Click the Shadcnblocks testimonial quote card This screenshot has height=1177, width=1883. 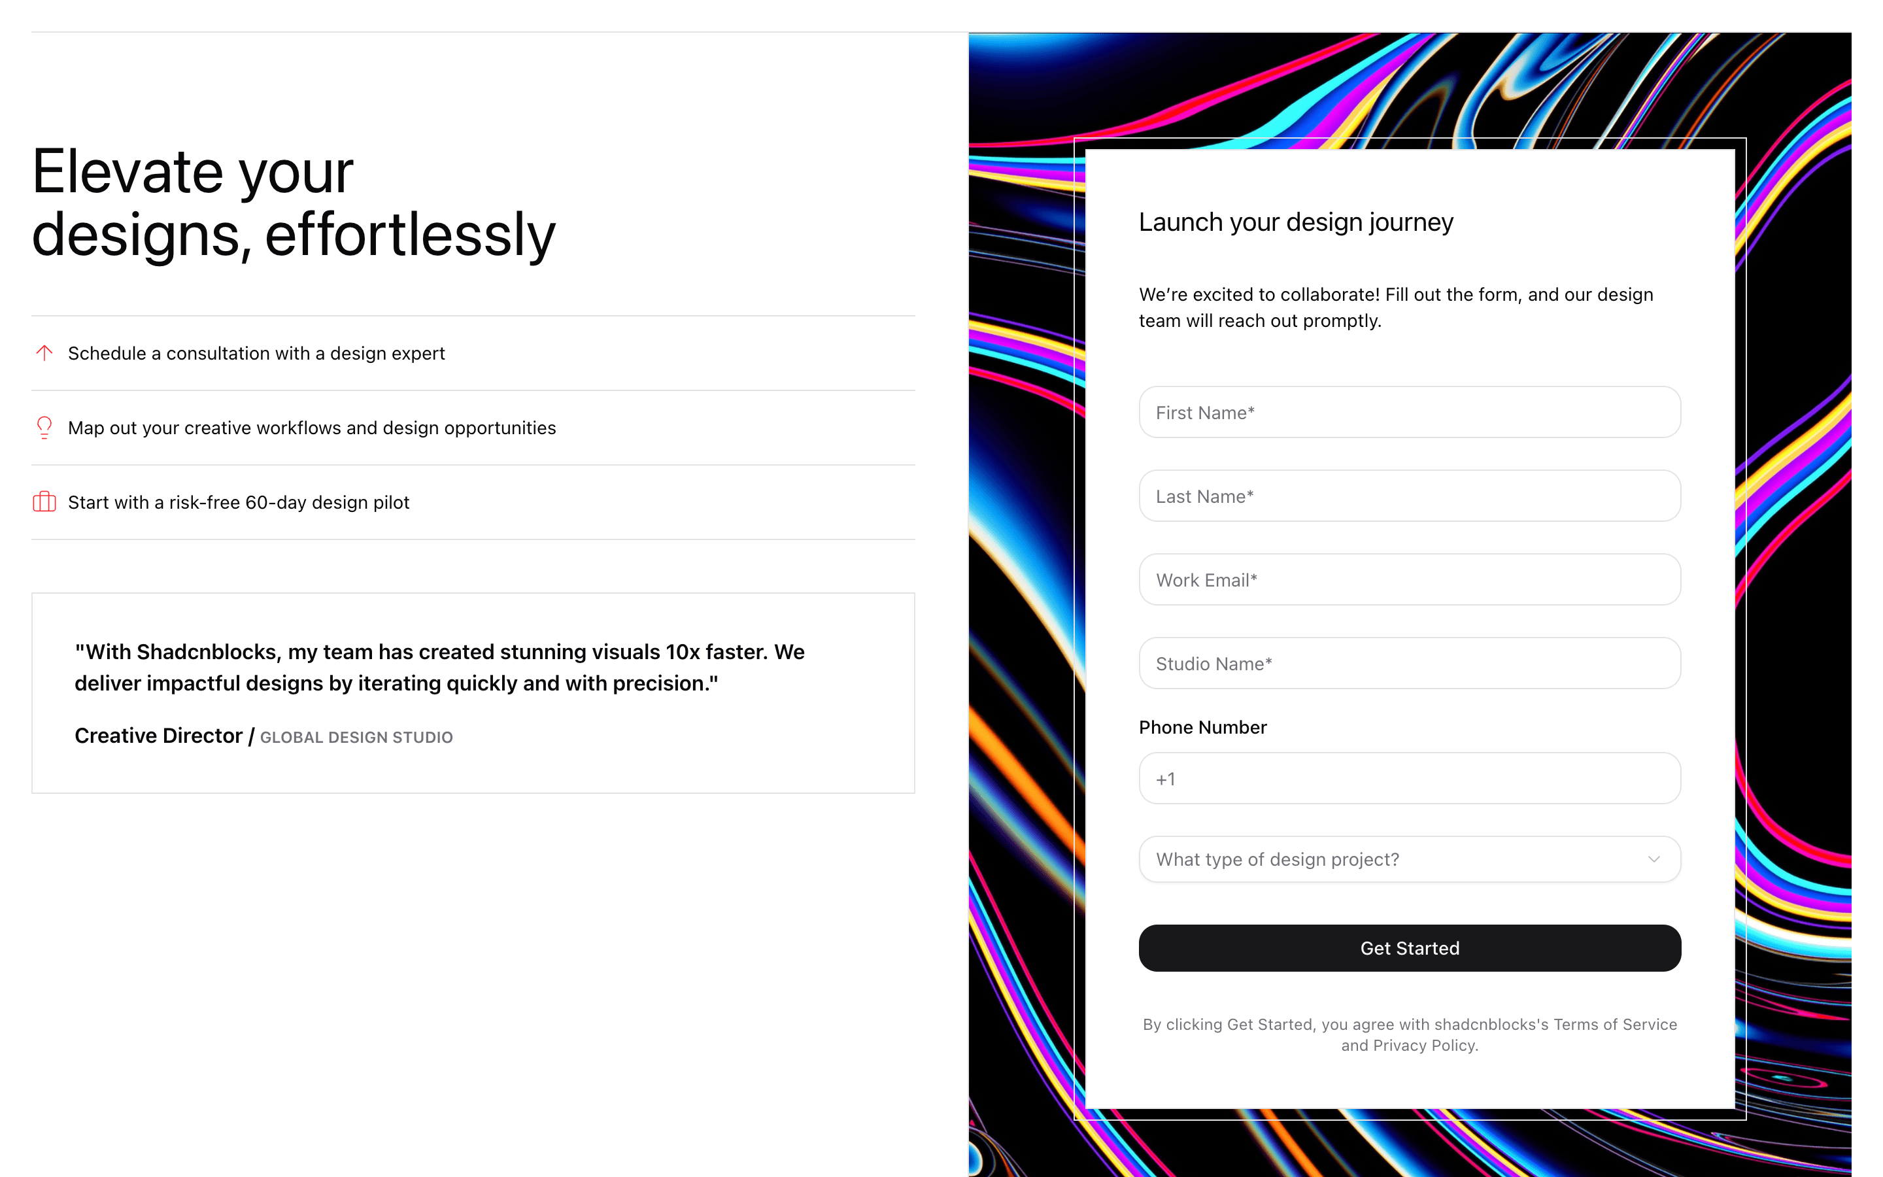pos(472,693)
